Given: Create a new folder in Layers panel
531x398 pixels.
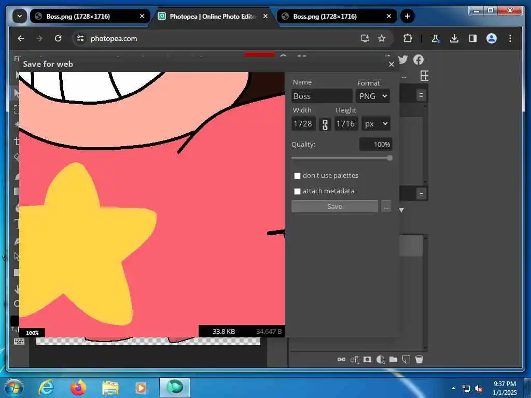Looking at the screenshot, I should coord(393,360).
